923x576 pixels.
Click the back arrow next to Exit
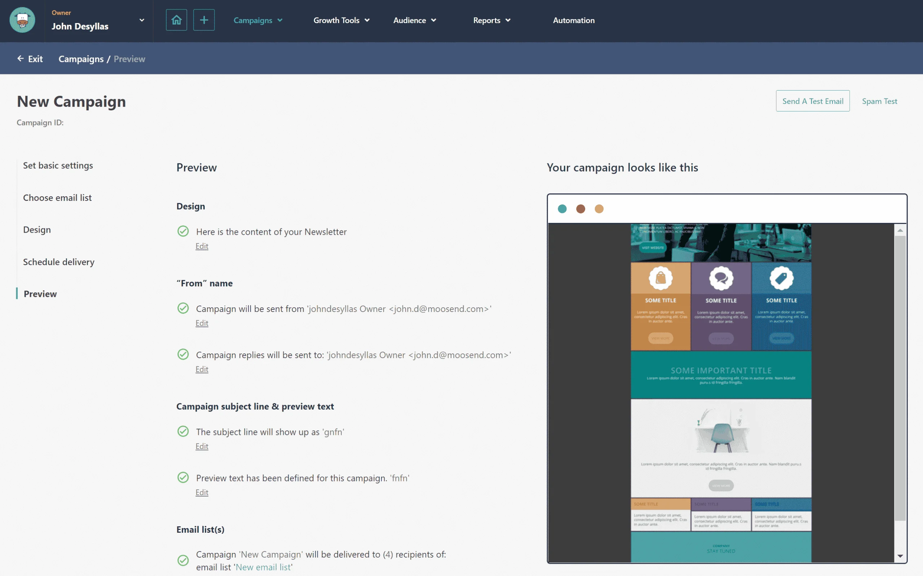(20, 59)
